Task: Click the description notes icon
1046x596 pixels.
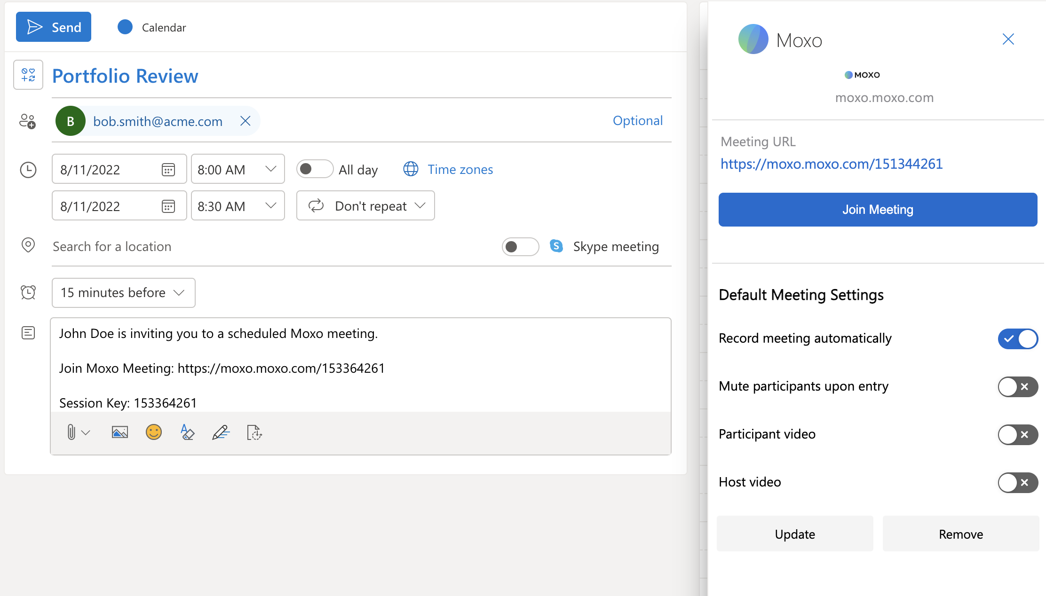Action: [x=28, y=333]
